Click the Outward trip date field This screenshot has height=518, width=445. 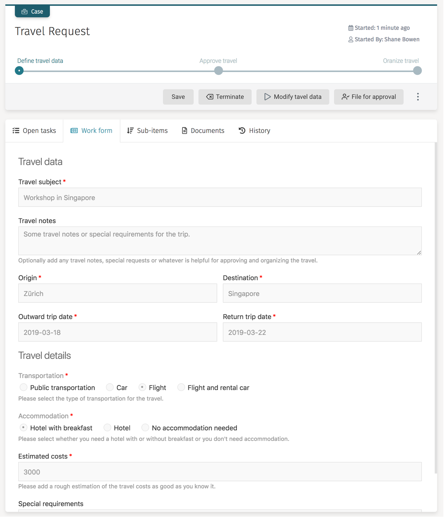pos(117,332)
